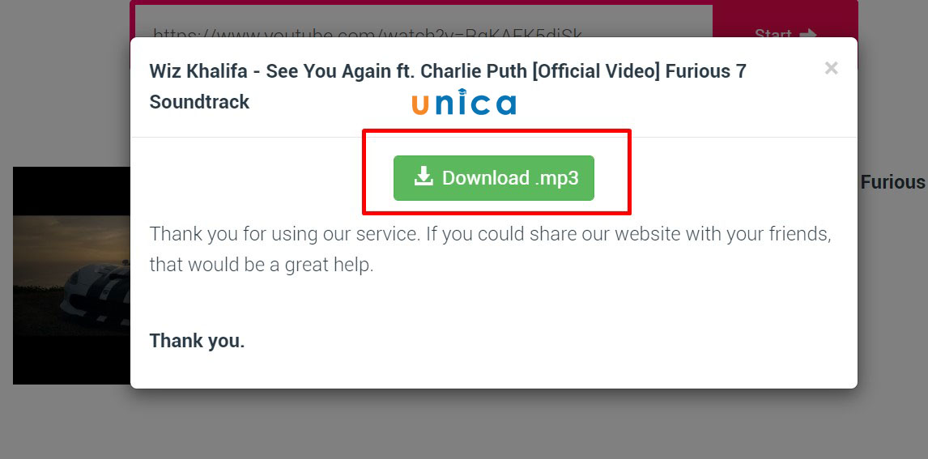928x459 pixels.
Task: Click the "that would be a great help" line
Action: 261,265
